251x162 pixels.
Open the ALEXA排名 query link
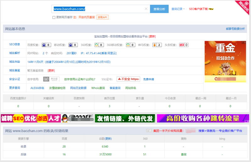[37, 88]
